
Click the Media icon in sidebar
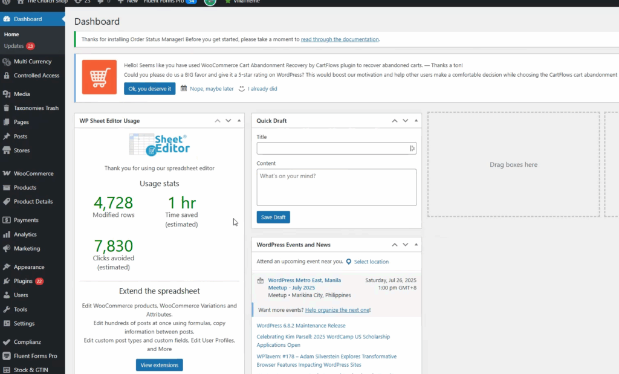[x=7, y=94]
